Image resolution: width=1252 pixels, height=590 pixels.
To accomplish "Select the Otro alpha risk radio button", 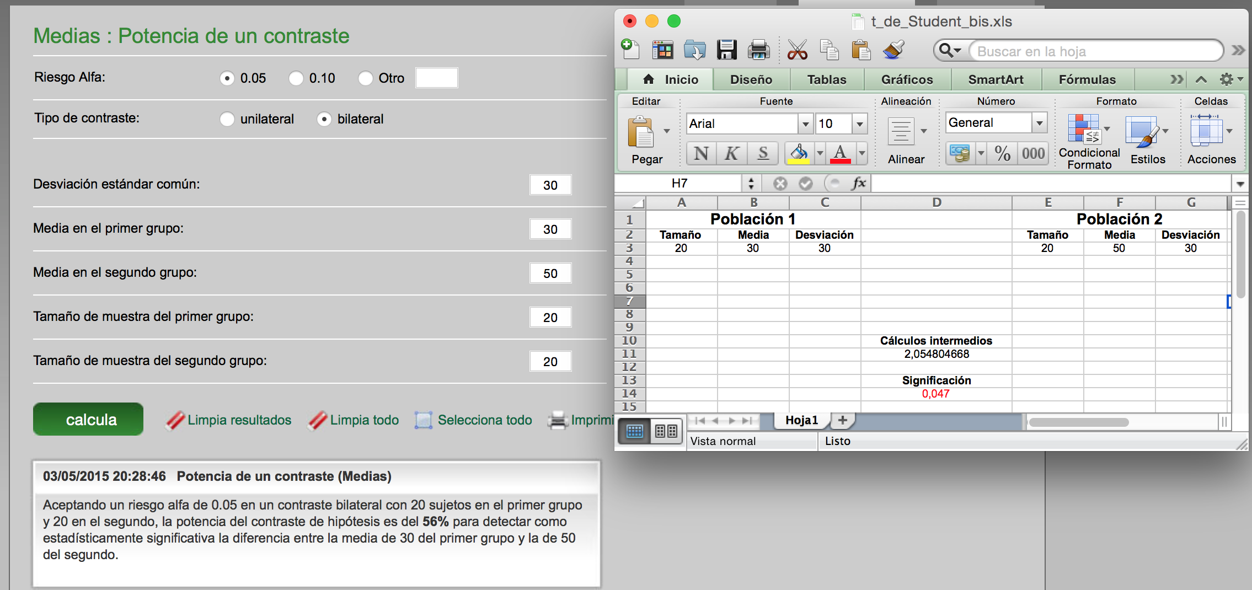I will [365, 78].
